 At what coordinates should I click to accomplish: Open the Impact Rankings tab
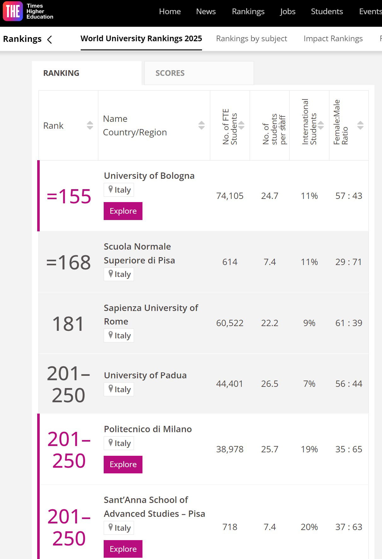coord(333,39)
